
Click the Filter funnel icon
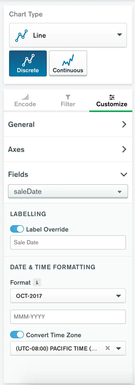click(x=68, y=97)
